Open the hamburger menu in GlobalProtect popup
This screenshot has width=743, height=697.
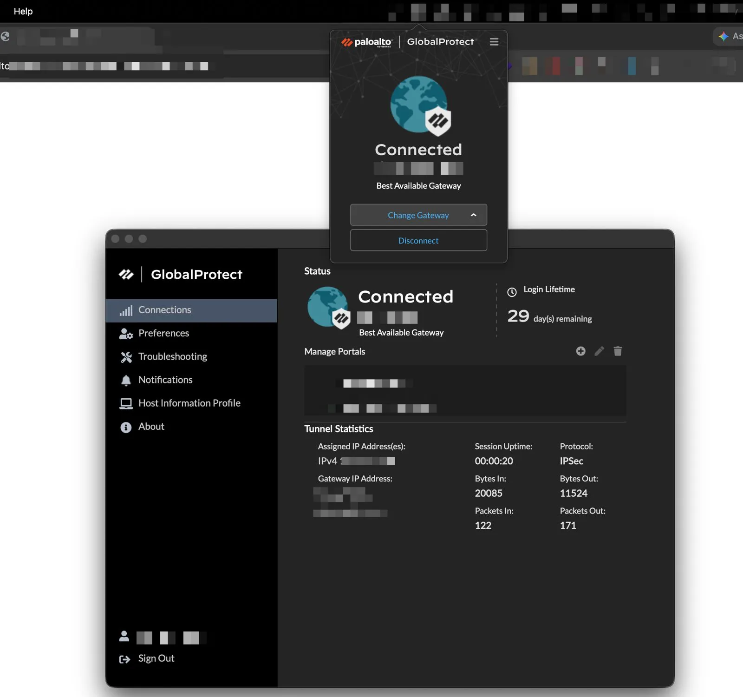coord(494,42)
